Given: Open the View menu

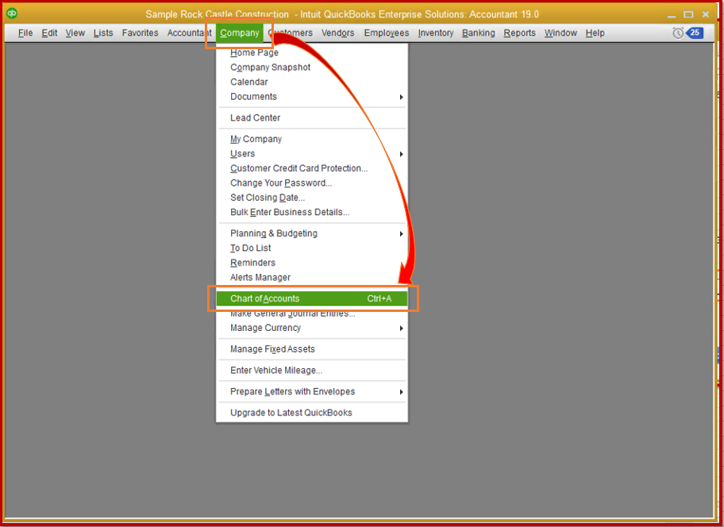Looking at the screenshot, I should pos(75,33).
